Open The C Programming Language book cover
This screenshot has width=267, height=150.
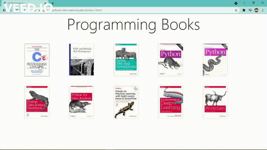click(37, 60)
